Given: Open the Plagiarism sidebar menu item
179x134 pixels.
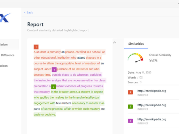Looking at the screenshot, I should tap(9, 44).
